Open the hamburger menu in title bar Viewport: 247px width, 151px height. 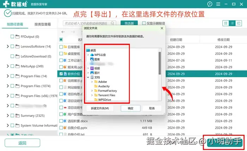pyautogui.click(x=218, y=4)
